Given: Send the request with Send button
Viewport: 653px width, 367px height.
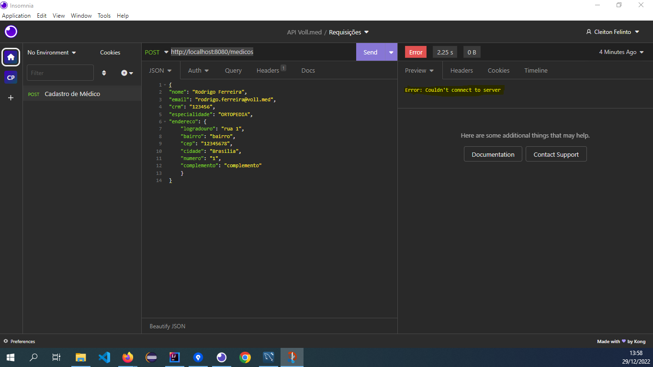Looking at the screenshot, I should [371, 52].
